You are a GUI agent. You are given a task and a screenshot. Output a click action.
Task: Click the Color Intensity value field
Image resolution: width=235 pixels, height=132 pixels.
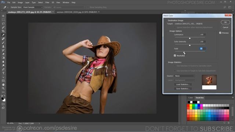(x=202, y=41)
